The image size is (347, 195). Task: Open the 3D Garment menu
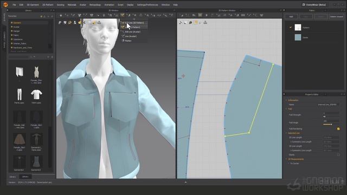33,5
